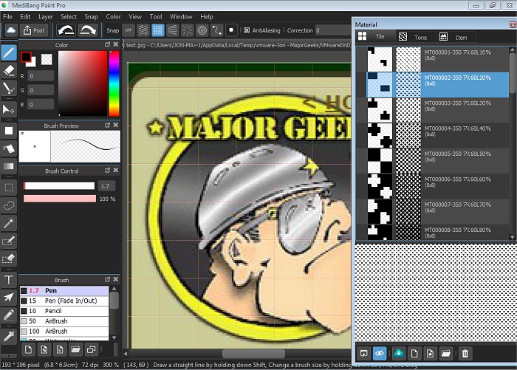Switch to the Tile tab in Material
The image size is (517, 370).
pos(374,37)
